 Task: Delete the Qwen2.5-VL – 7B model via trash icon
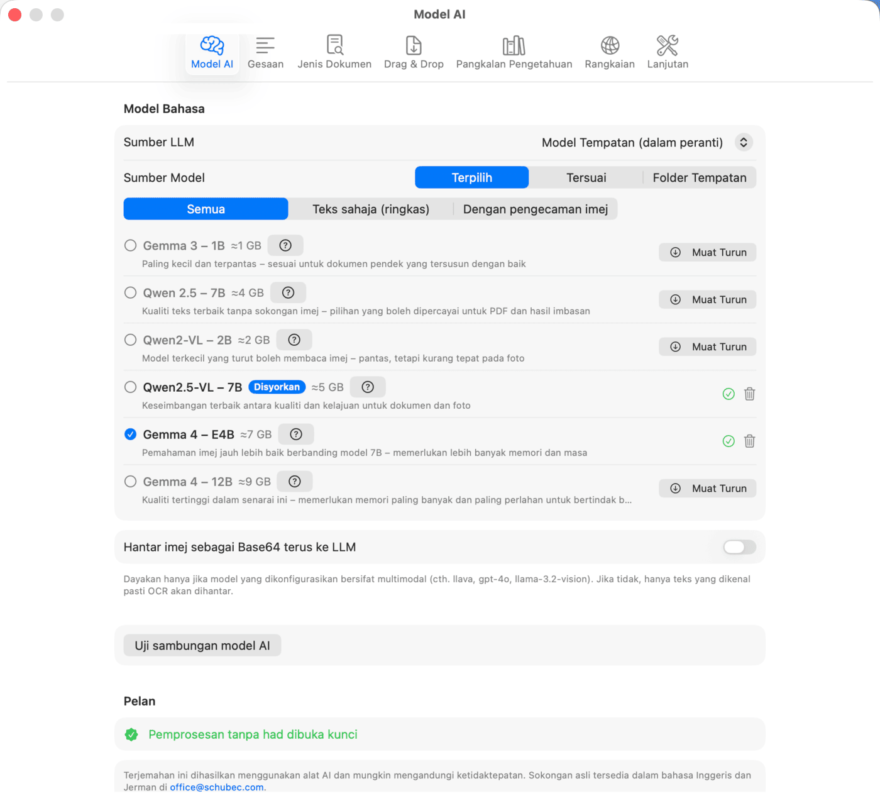coord(749,394)
